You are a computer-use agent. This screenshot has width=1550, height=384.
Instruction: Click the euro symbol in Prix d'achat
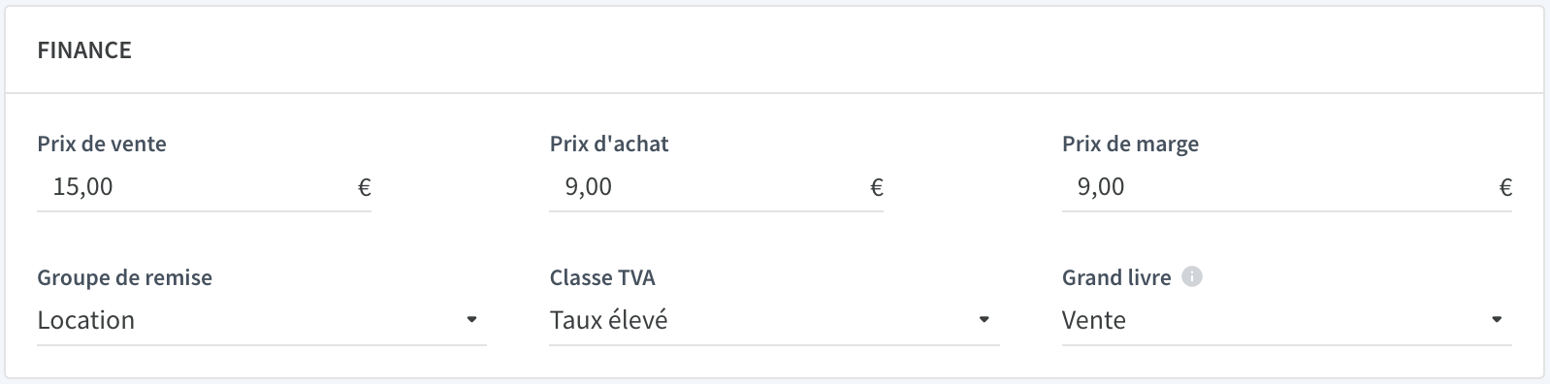coord(877,187)
